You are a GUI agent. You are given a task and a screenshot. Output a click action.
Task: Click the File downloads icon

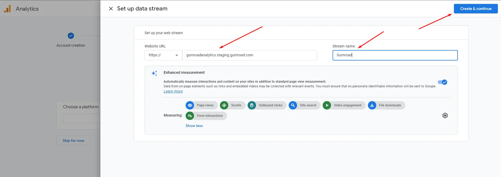click(x=372, y=105)
